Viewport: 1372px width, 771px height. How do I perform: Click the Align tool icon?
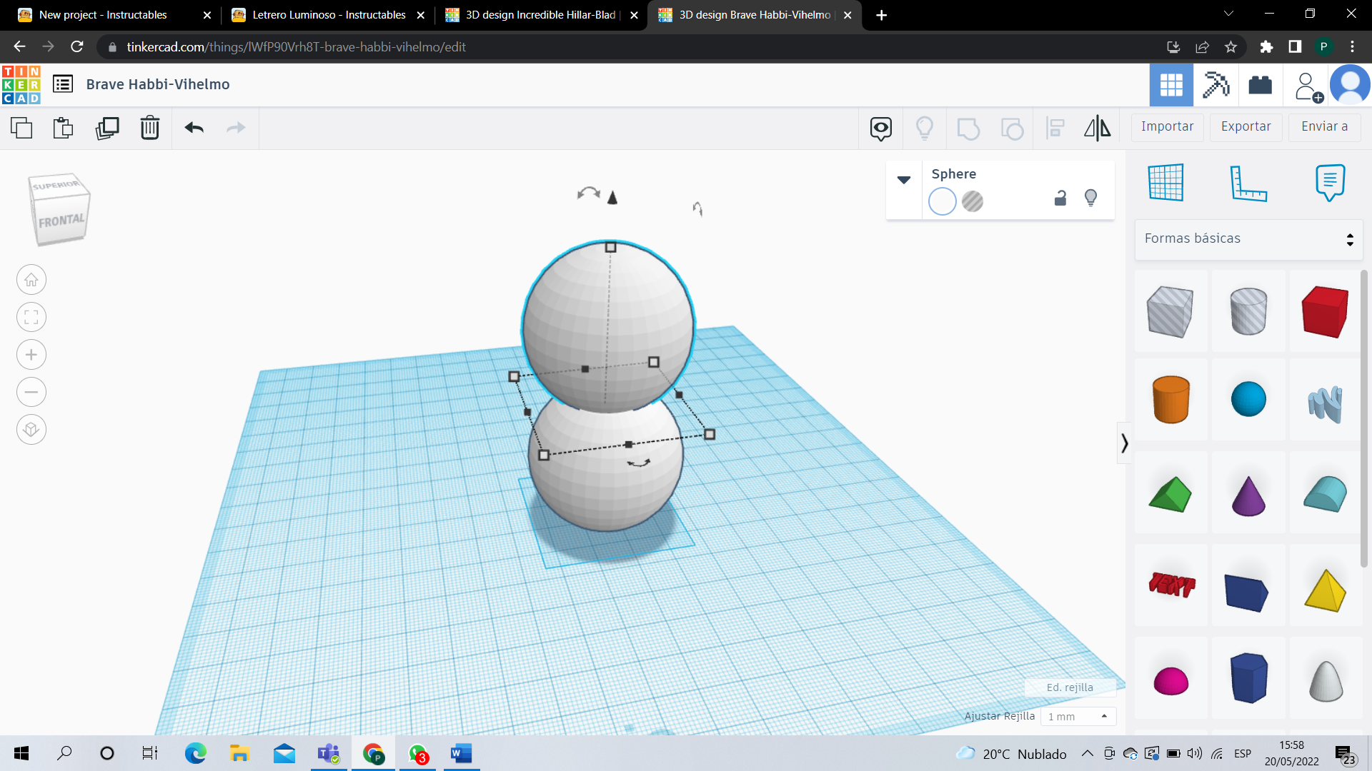click(x=1055, y=128)
